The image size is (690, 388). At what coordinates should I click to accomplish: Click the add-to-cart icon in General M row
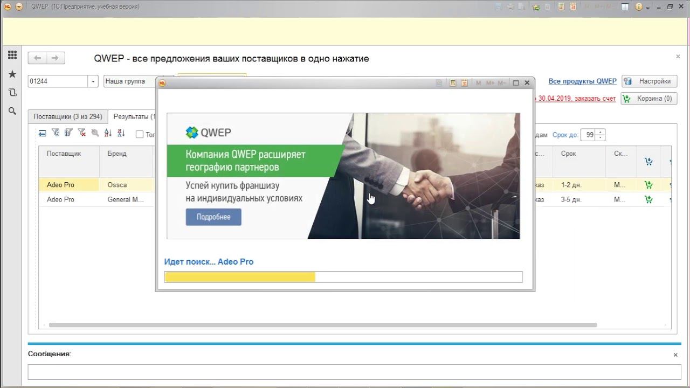[648, 199]
